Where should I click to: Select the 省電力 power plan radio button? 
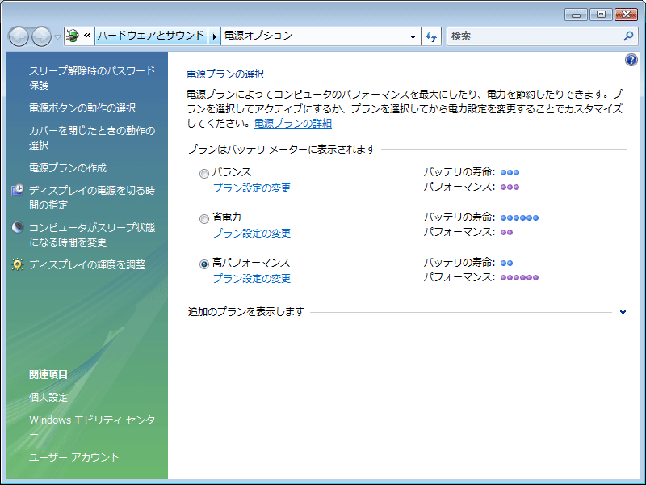click(204, 219)
